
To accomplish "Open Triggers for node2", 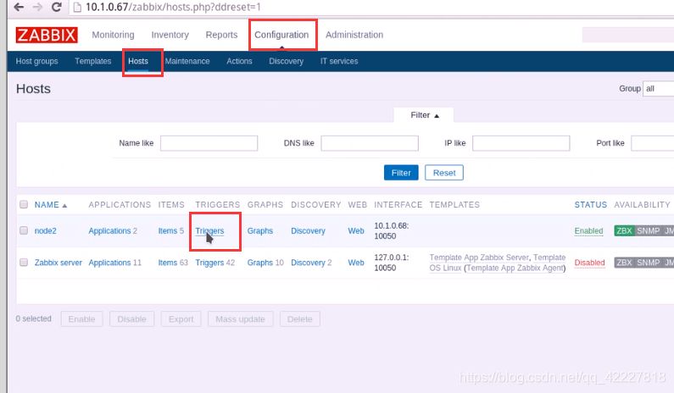I will pos(209,230).
